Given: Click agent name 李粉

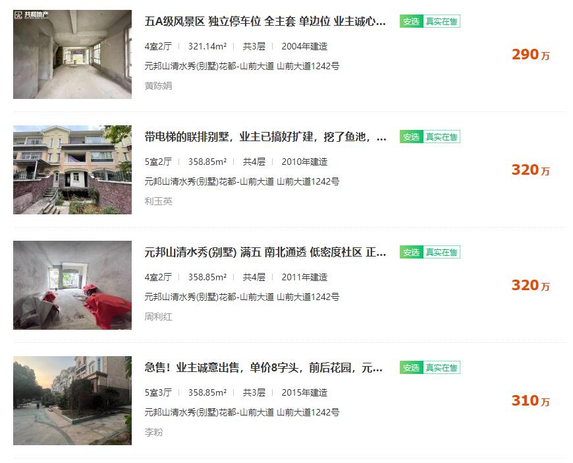Looking at the screenshot, I should [x=153, y=432].
